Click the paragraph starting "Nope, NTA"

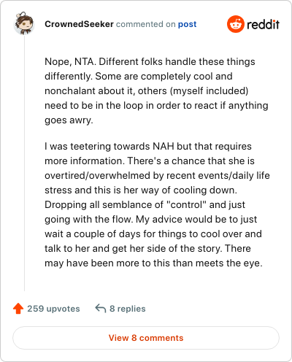click(157, 90)
